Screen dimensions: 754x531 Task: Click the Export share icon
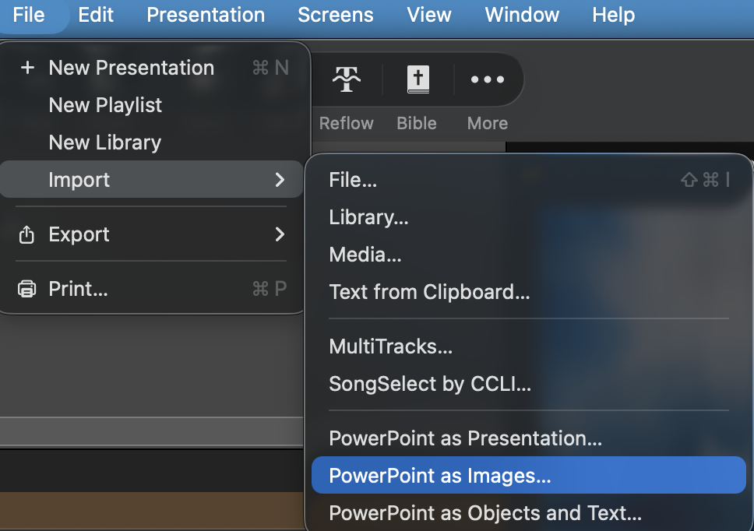click(x=27, y=234)
